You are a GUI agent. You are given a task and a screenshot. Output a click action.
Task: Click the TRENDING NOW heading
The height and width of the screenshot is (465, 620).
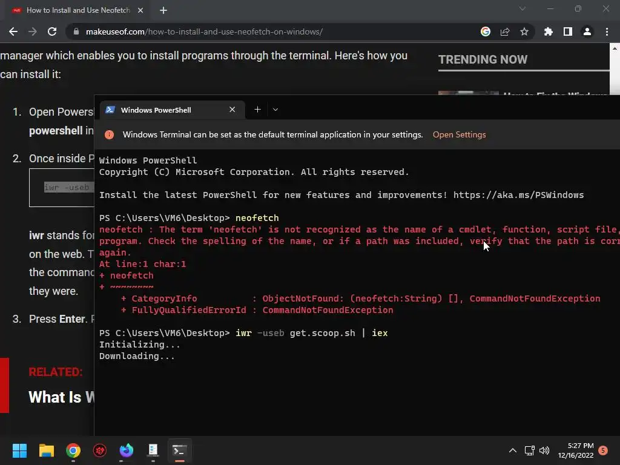coord(483,59)
